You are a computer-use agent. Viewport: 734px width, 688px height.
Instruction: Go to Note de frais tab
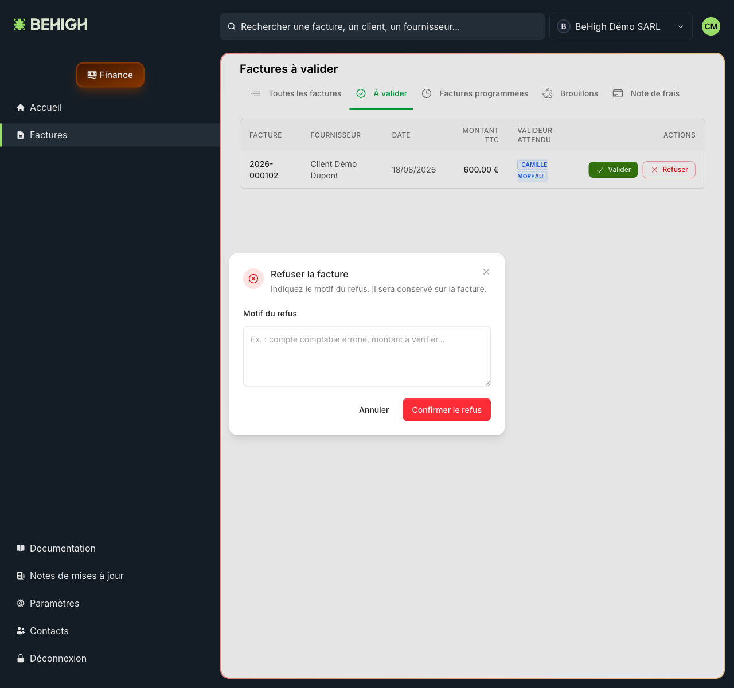646,93
